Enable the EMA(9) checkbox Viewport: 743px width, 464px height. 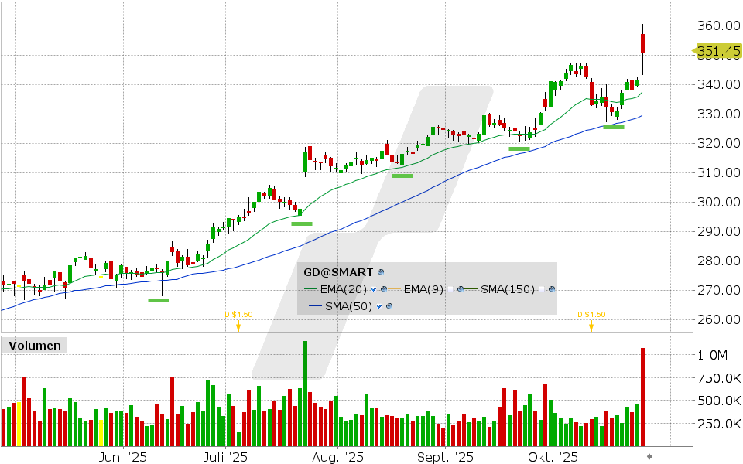pyautogui.click(x=450, y=289)
